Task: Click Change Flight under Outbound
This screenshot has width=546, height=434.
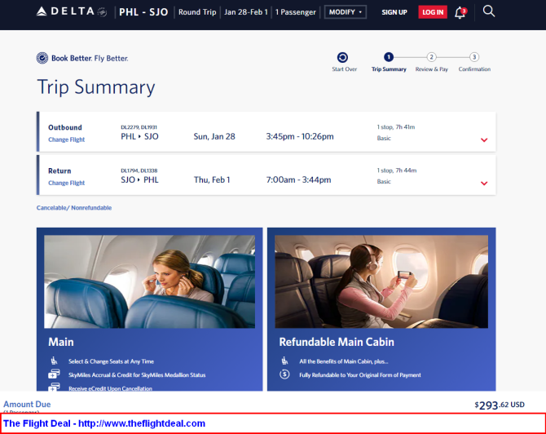Action: pyautogui.click(x=67, y=139)
